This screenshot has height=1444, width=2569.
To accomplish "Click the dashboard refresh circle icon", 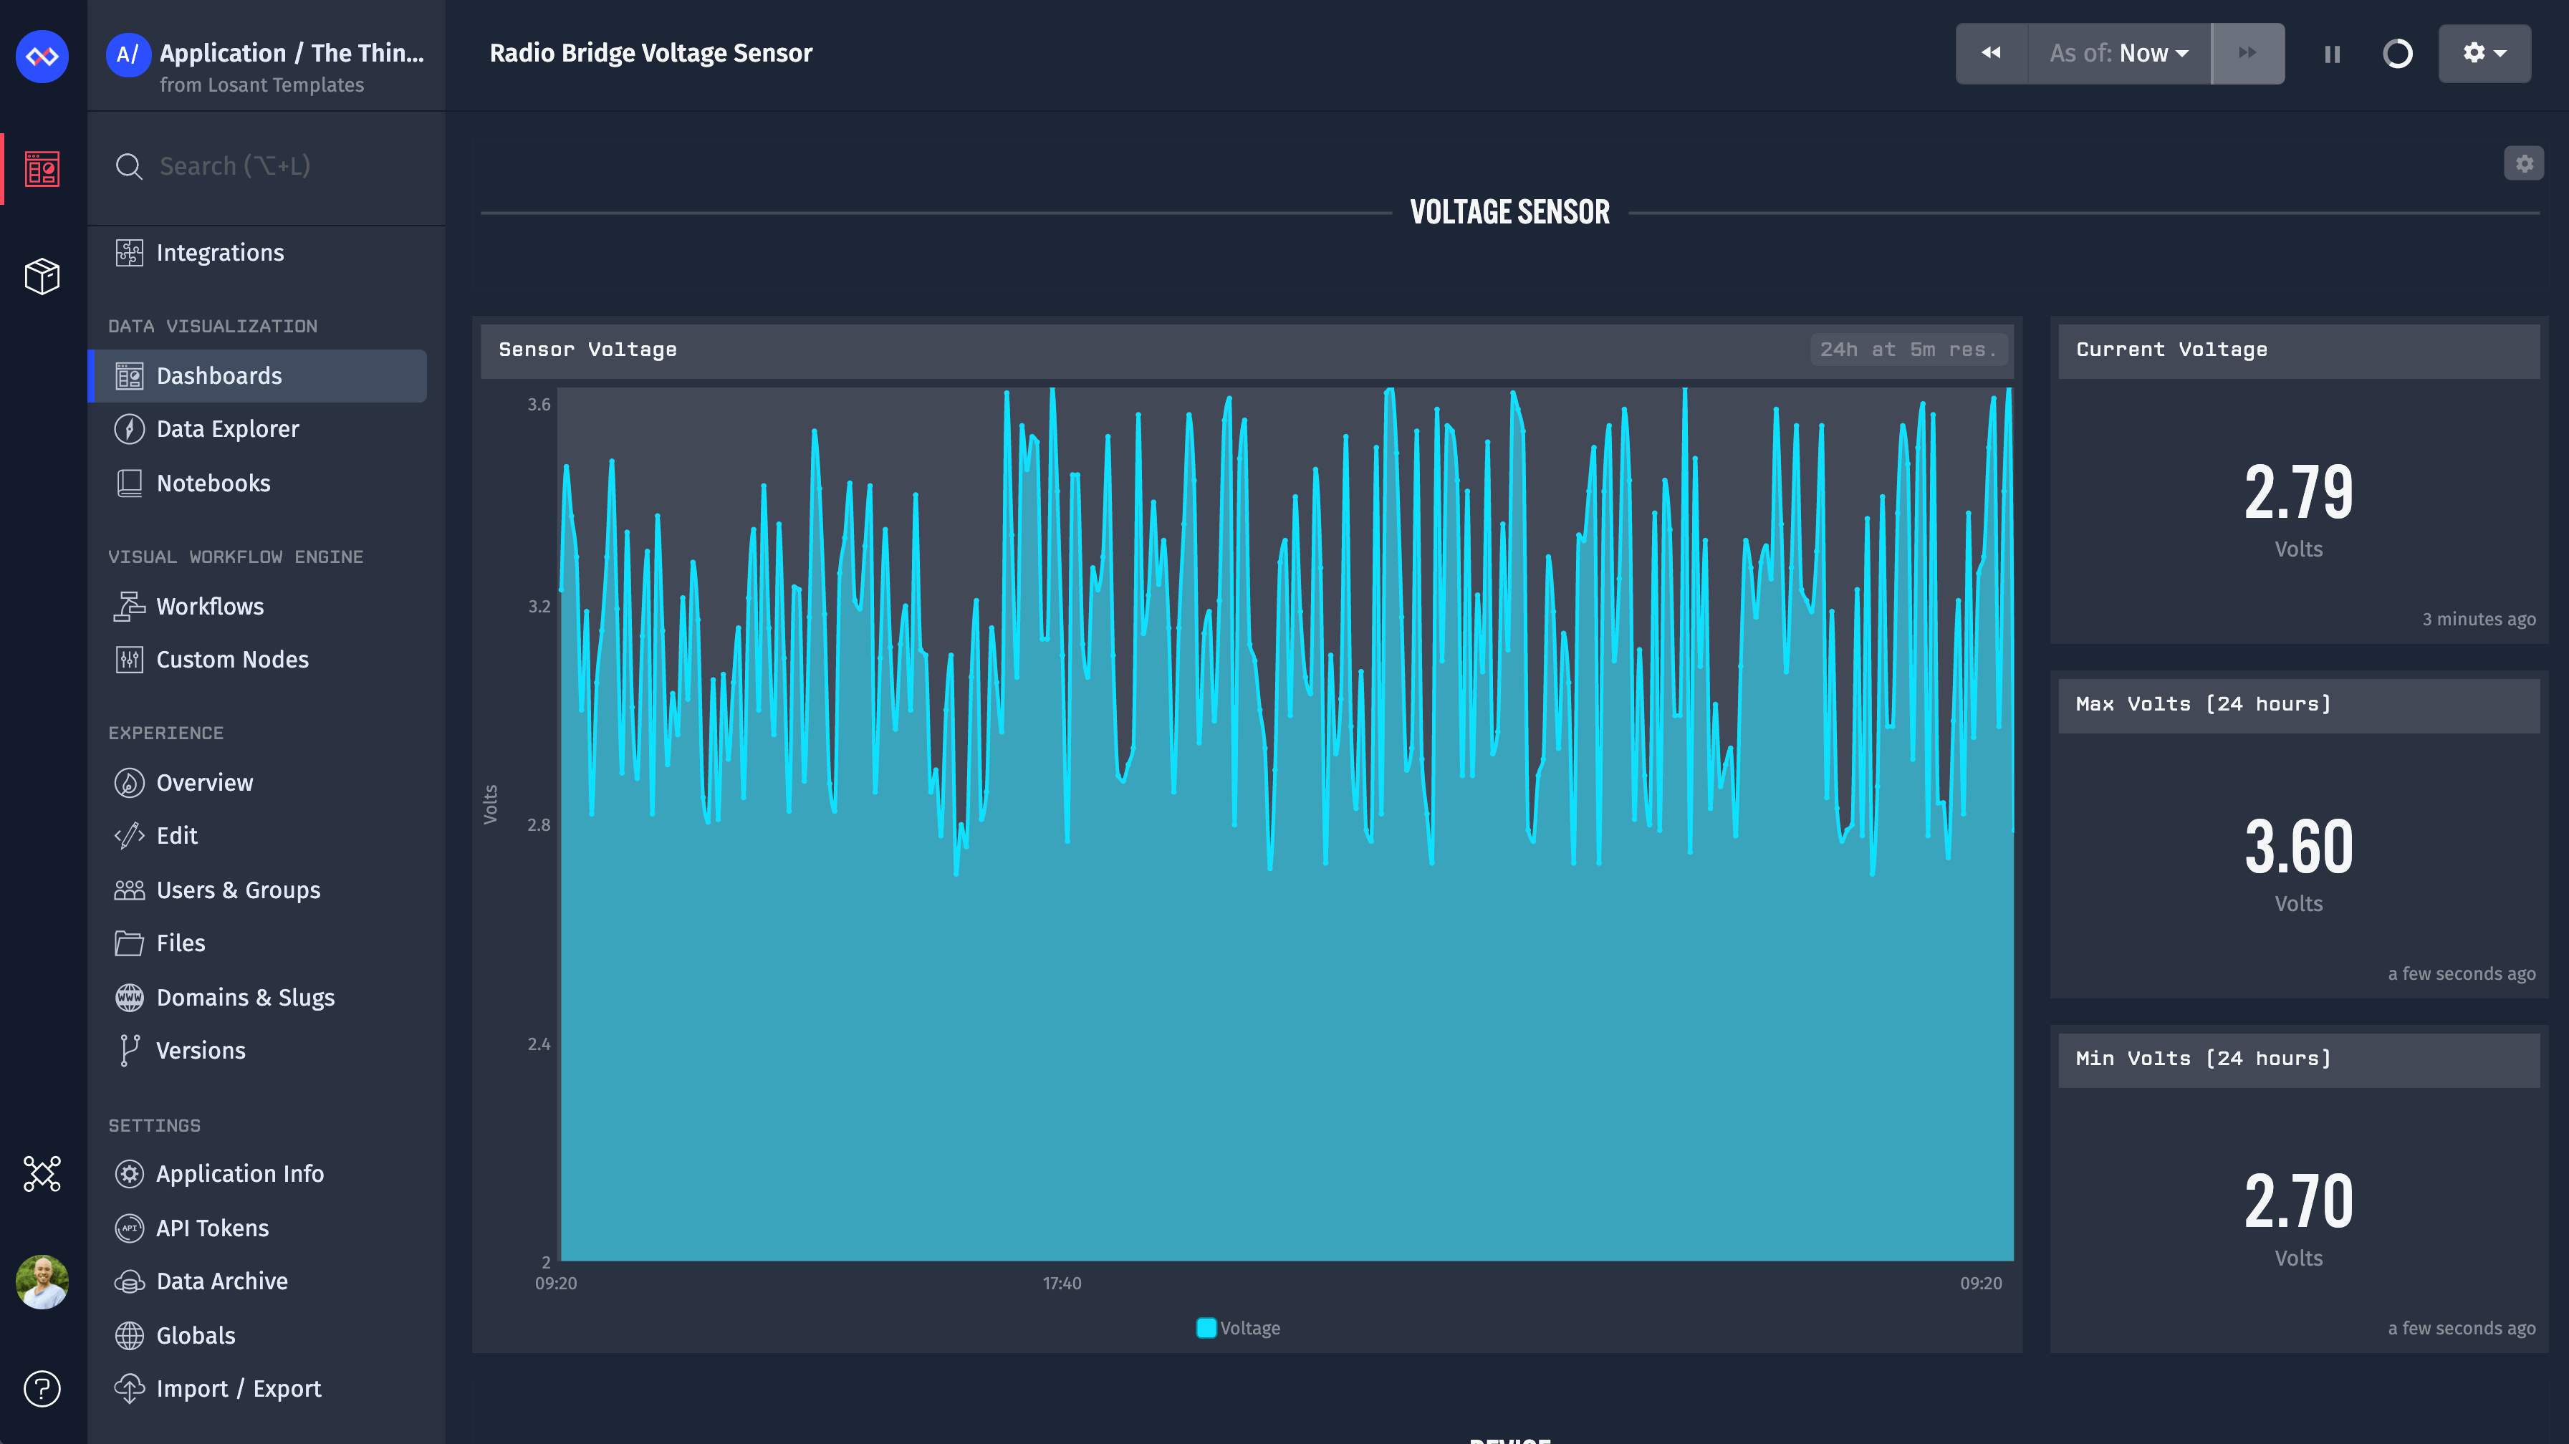I will (2398, 54).
